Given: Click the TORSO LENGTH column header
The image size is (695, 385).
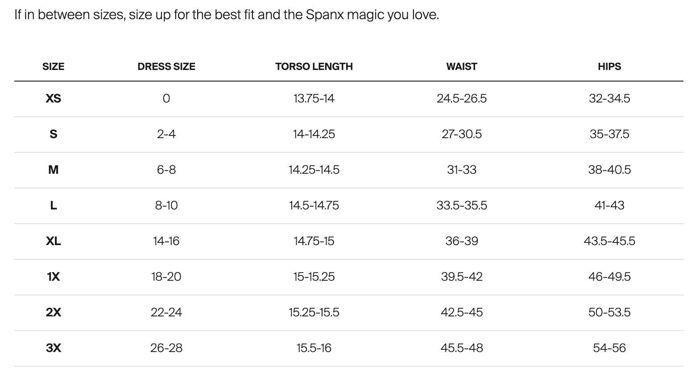Looking at the screenshot, I should click(x=314, y=66).
